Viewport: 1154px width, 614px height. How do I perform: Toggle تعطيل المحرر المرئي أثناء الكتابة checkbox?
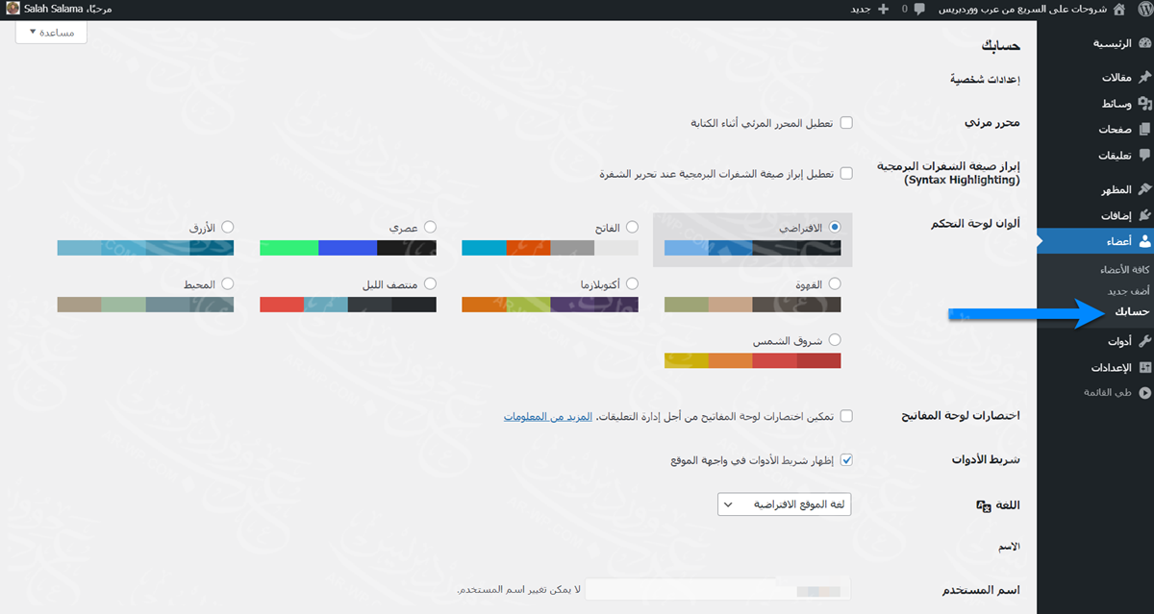(x=847, y=123)
